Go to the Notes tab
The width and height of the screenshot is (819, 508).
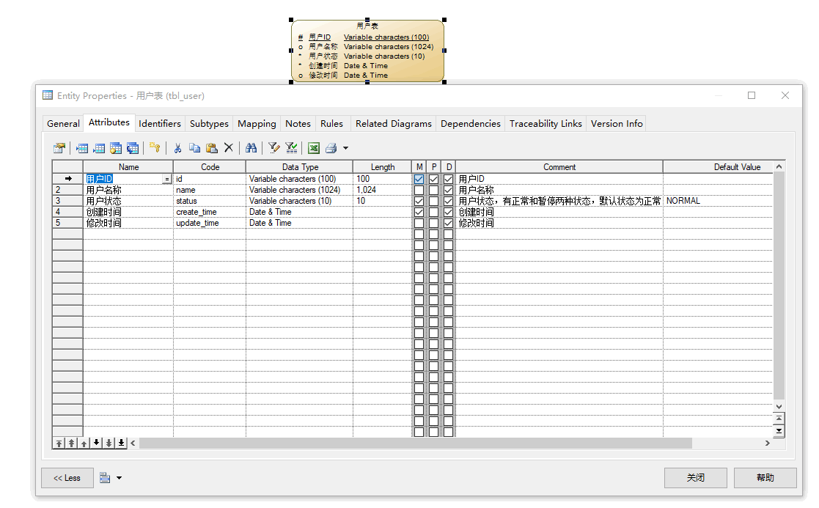click(x=298, y=124)
